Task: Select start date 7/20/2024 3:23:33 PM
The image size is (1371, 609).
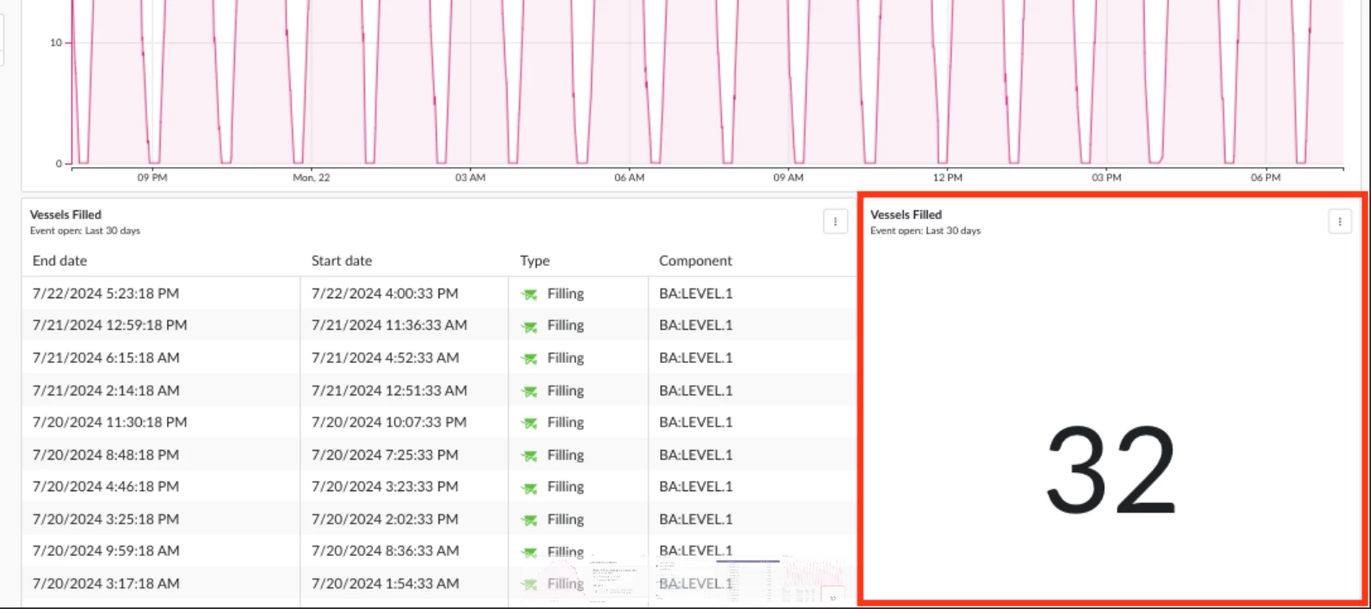Action: (x=385, y=486)
